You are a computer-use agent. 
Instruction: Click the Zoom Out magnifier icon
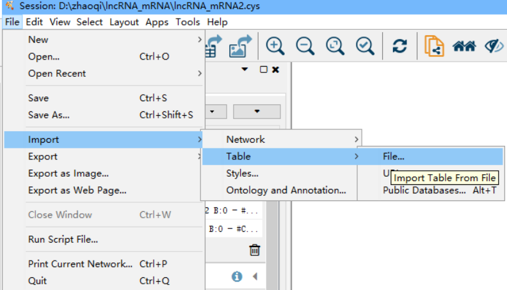305,46
